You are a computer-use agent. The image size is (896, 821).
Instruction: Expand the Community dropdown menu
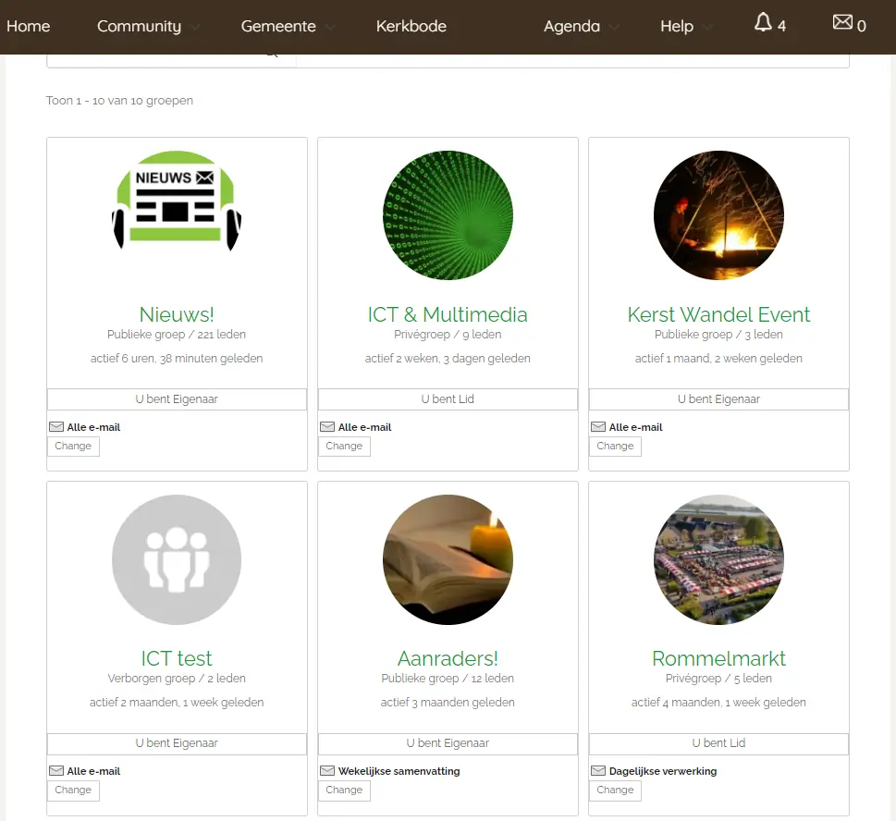click(148, 26)
